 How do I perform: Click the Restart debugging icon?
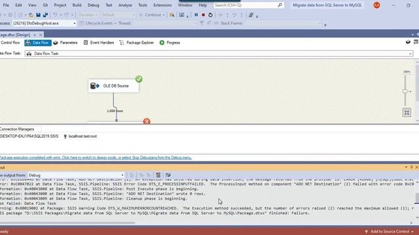pyautogui.click(x=211, y=15)
